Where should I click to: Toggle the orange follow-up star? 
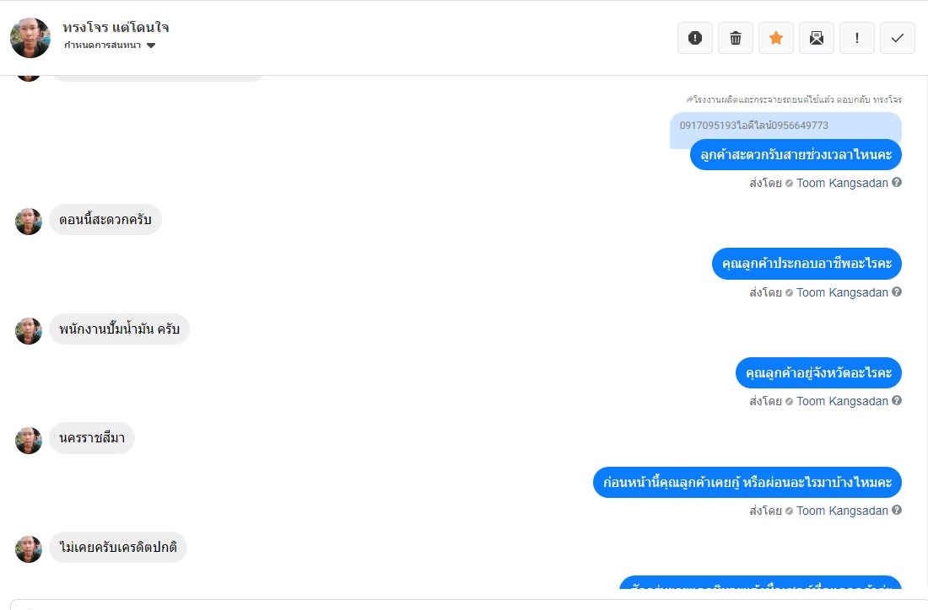(x=776, y=38)
